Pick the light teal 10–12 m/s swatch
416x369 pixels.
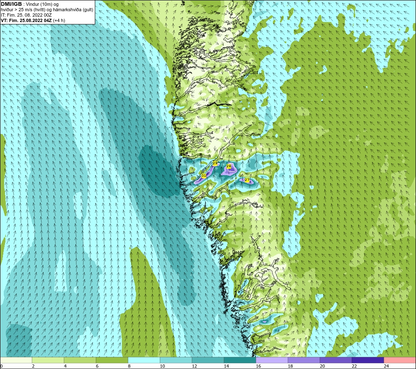click(176, 360)
